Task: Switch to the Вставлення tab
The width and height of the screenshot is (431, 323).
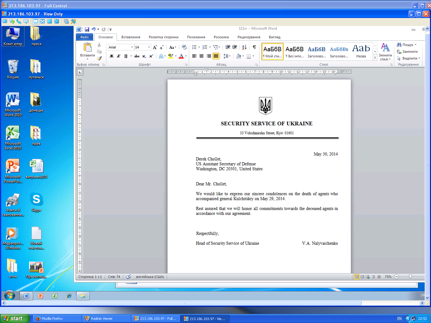Action: pos(130,37)
